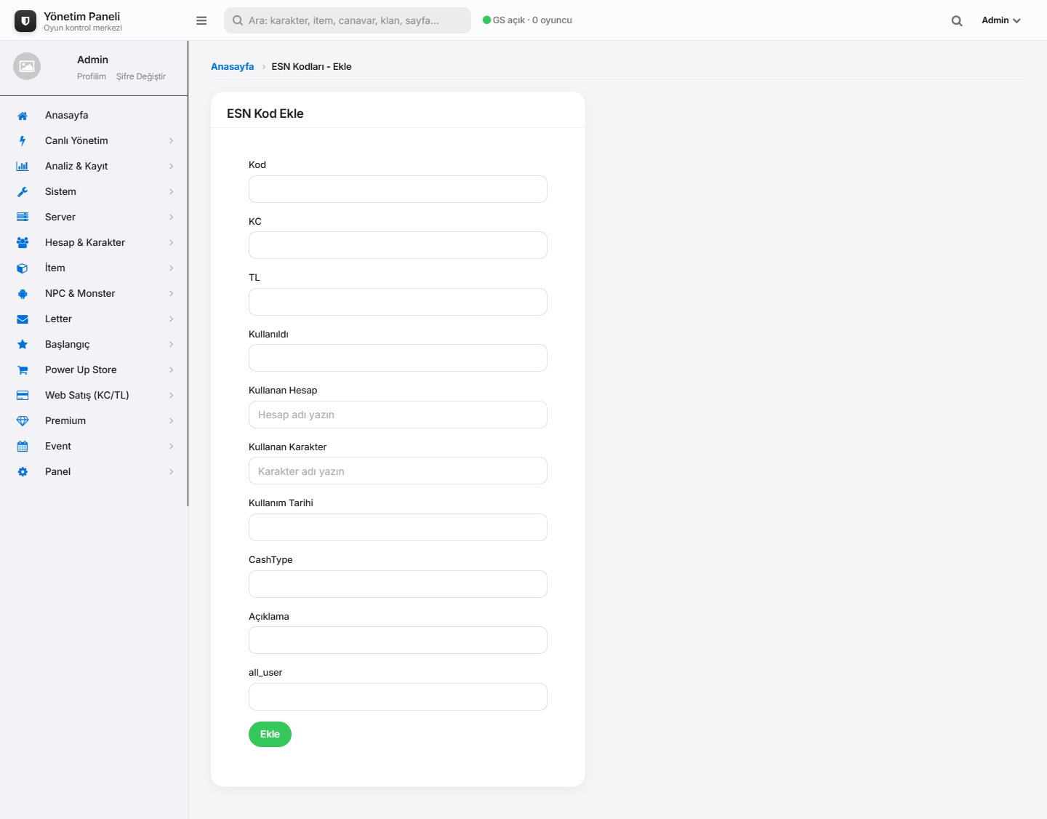Click the İtem cube icon
This screenshot has width=1047, height=819.
pos(23,268)
